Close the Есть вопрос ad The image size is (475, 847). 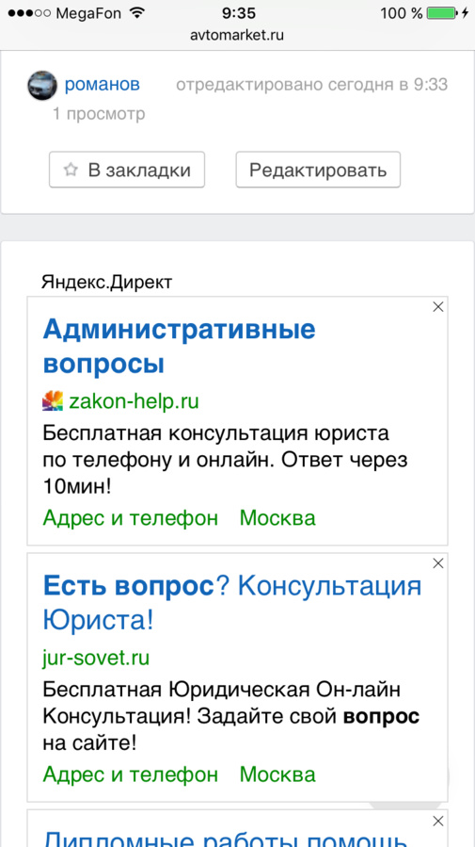[x=438, y=563]
